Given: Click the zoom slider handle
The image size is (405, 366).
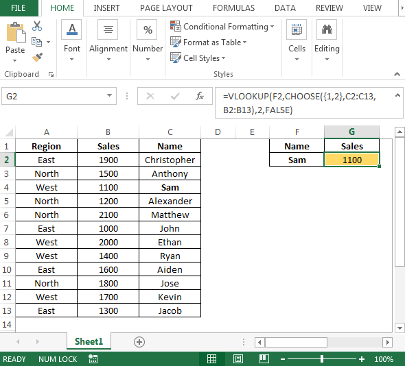Looking at the screenshot, I should 322,358.
